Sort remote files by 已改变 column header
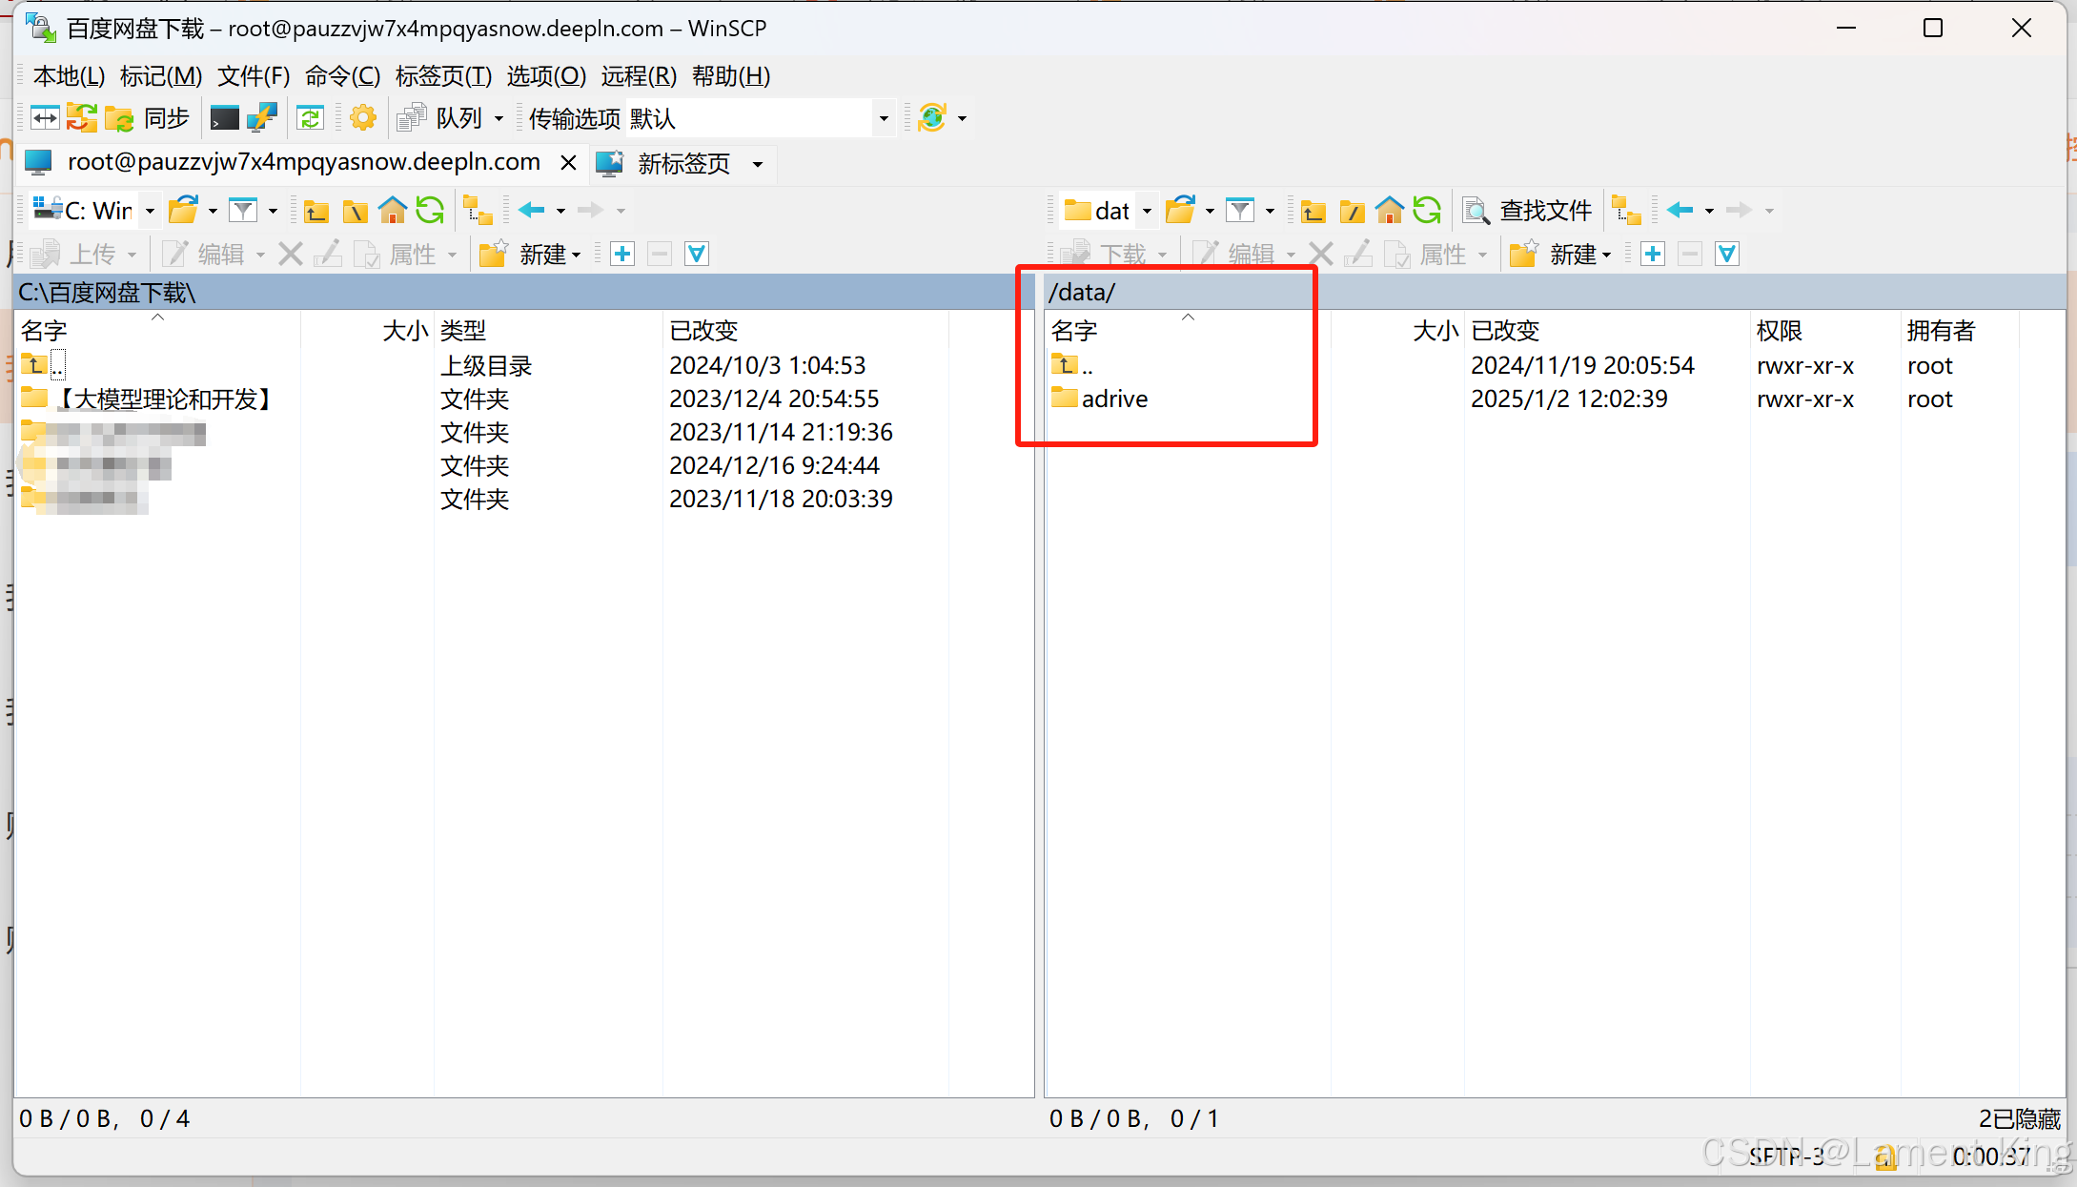 1504,331
